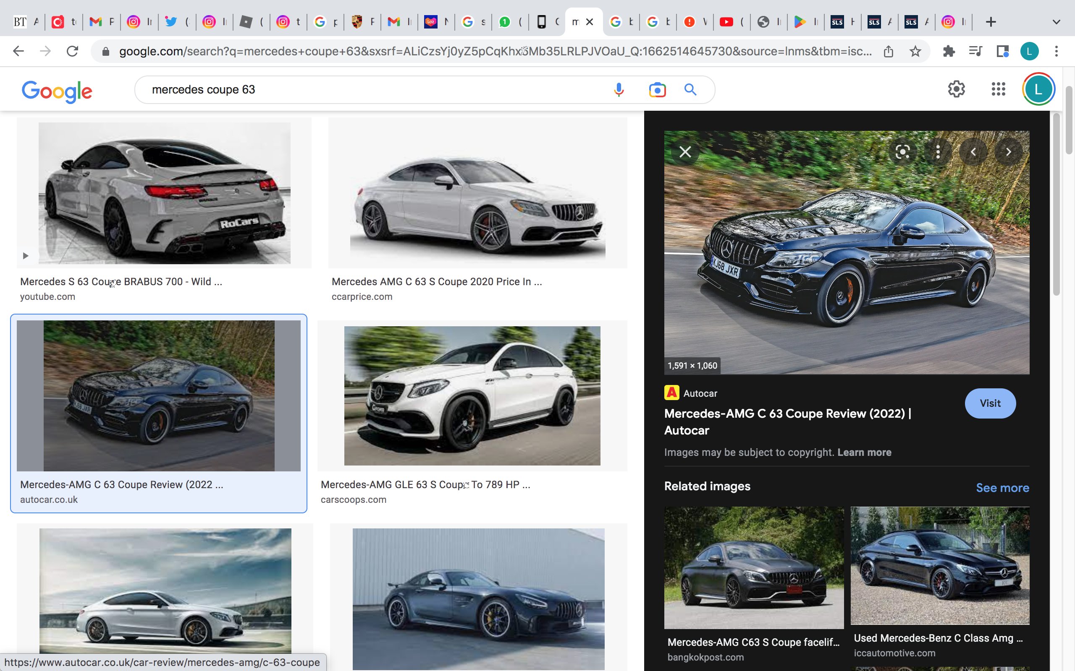Click the preview panel scrollbar
Screen dimensions: 1075x671
pos(1056,204)
